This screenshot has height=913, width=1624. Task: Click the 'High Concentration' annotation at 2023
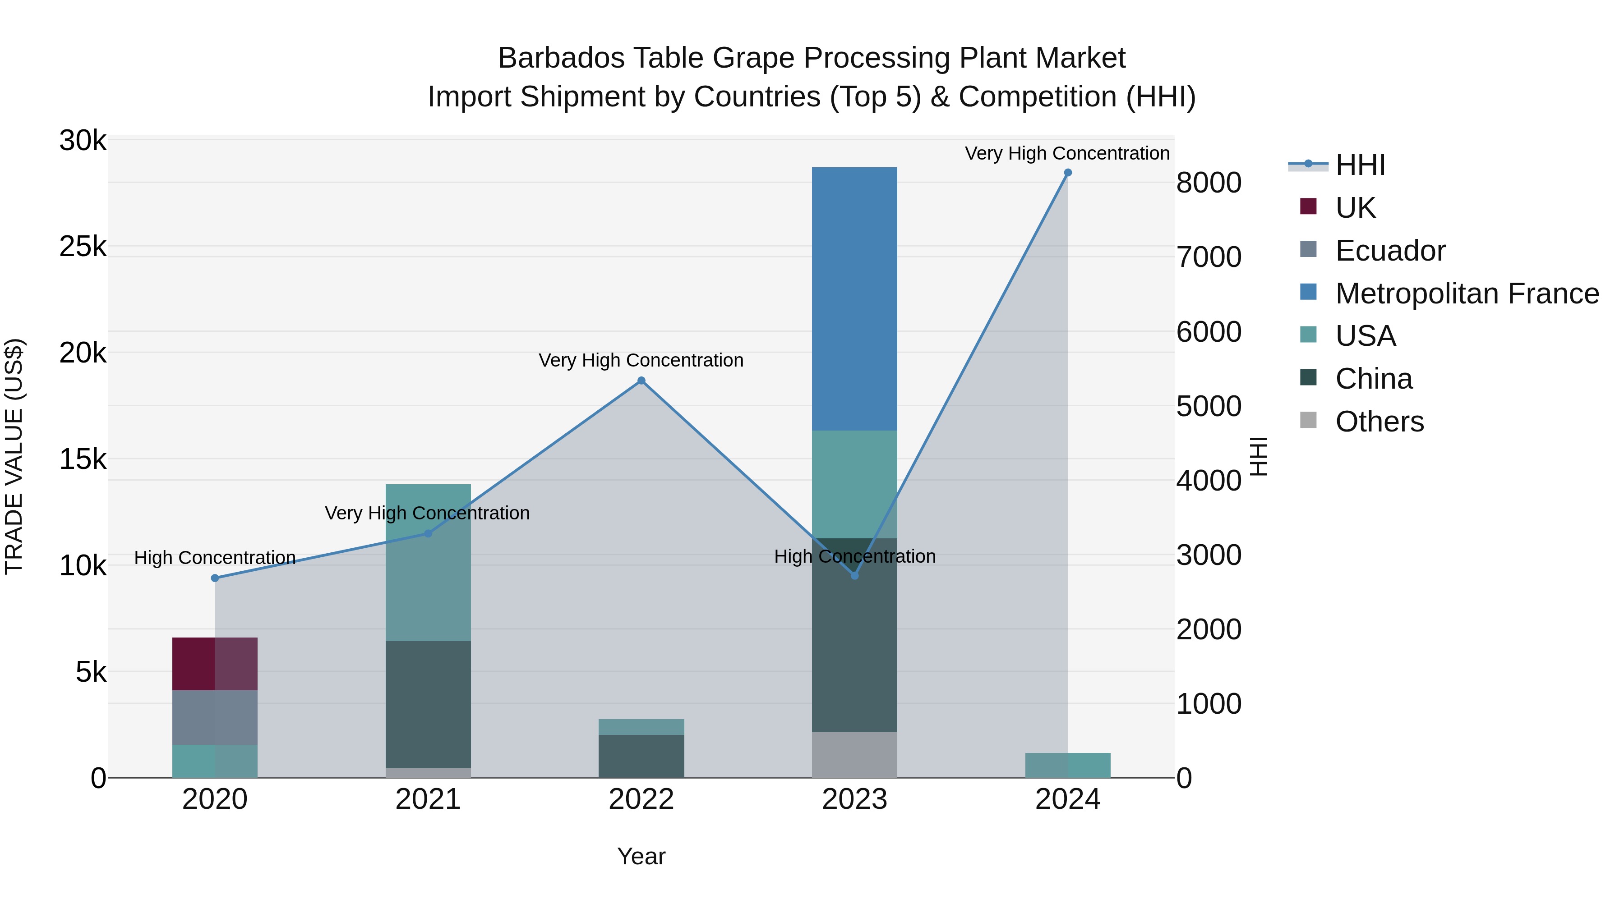point(855,556)
